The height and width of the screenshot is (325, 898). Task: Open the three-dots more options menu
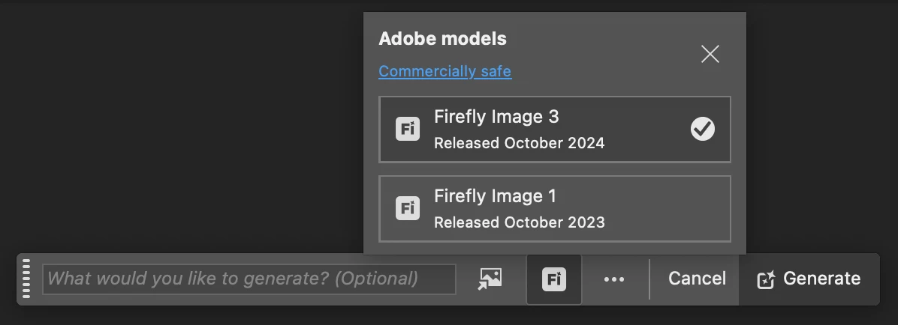[x=614, y=279]
